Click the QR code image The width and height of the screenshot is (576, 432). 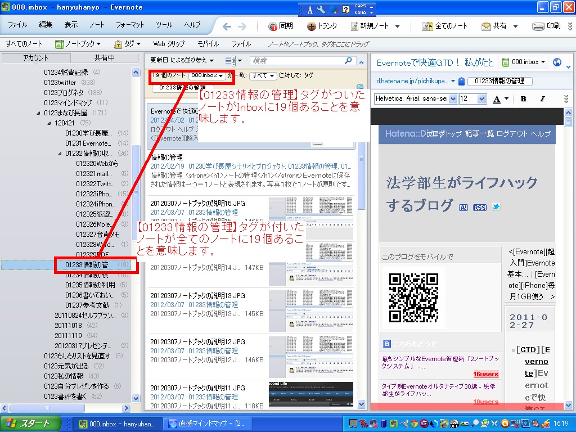413,298
